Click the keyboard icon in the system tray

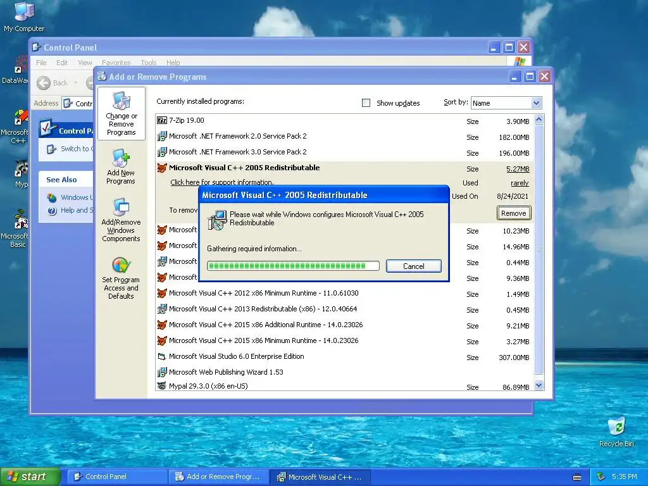577,477
